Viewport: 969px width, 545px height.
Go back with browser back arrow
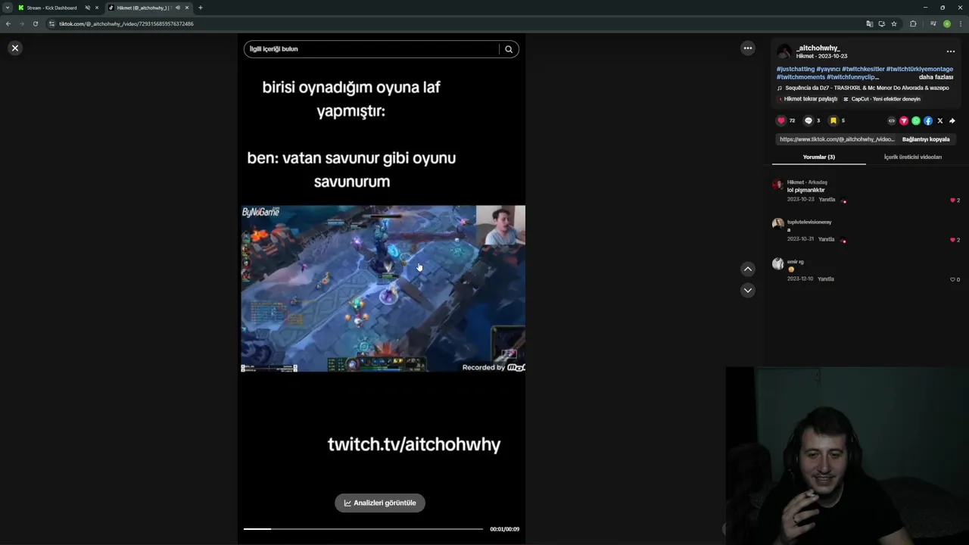[8, 23]
